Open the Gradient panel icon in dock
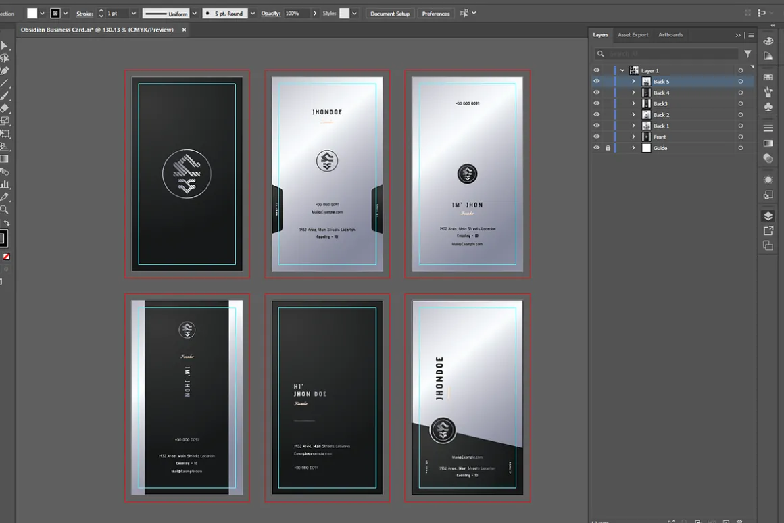Screen dimensions: 784x523 tap(768, 143)
